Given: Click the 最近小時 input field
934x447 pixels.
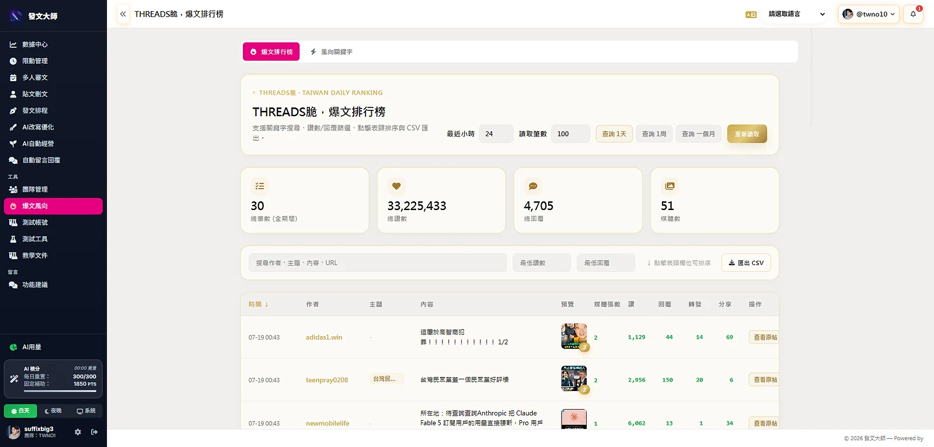Looking at the screenshot, I should [x=496, y=134].
